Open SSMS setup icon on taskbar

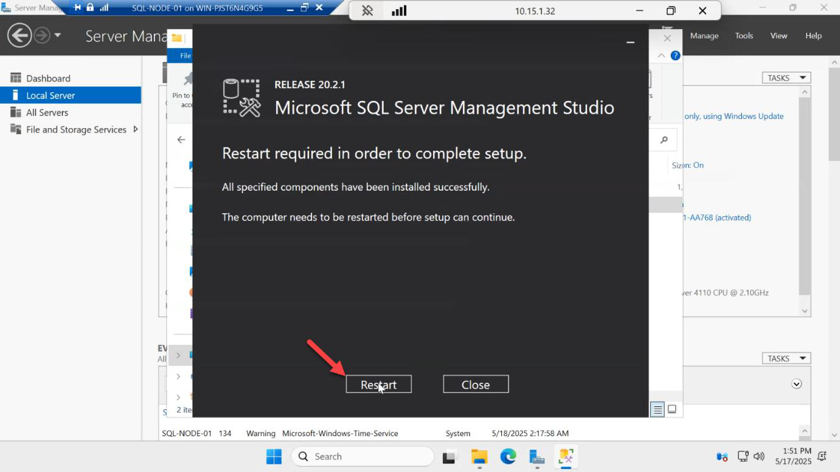click(566, 457)
